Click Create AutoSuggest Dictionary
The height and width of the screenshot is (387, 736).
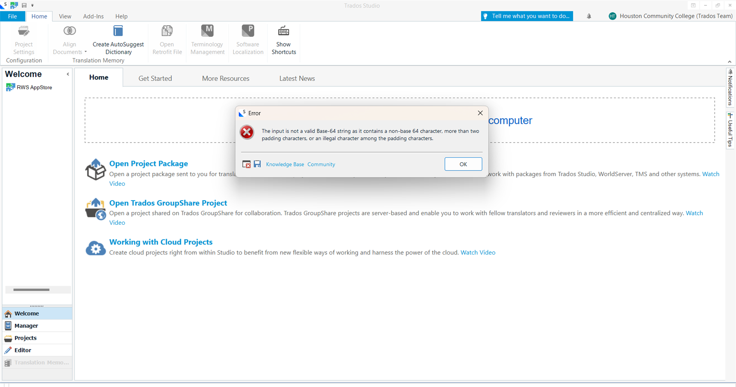pos(118,39)
